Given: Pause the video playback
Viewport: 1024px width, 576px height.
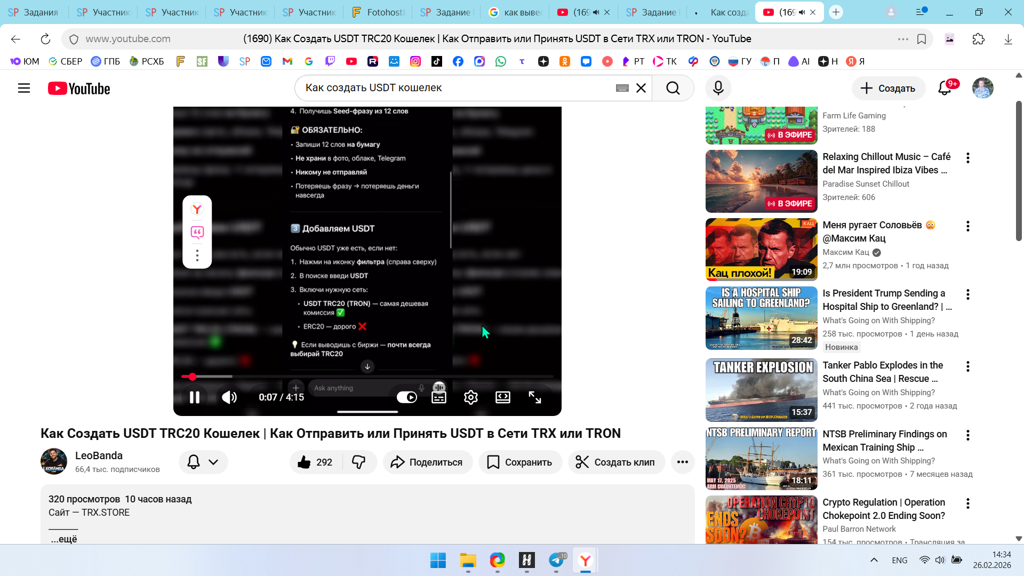Looking at the screenshot, I should point(195,397).
